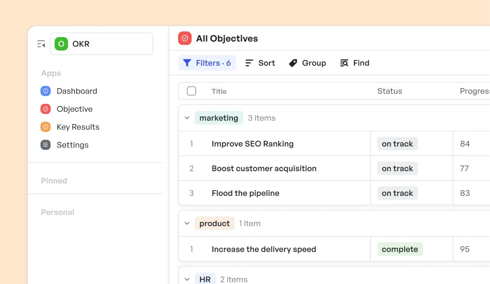
Task: Click the green OKR workspace icon
Action: (x=61, y=44)
